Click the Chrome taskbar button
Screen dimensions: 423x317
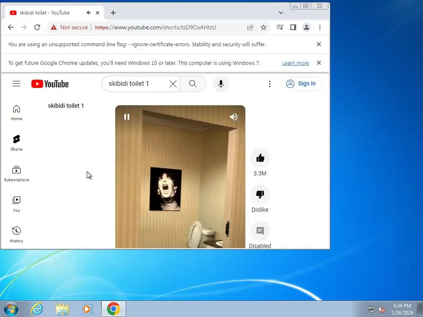coord(114,309)
